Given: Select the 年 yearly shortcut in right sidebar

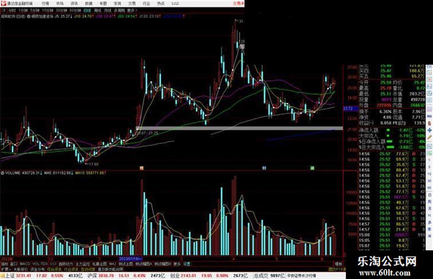Looking at the screenshot, I should (430, 235).
